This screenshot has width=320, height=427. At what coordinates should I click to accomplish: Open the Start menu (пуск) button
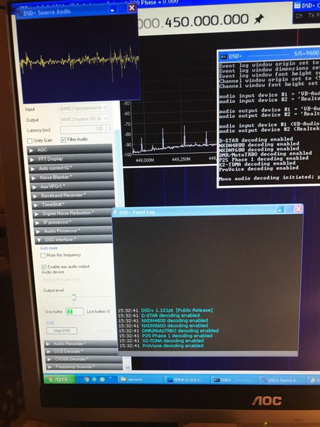click(x=59, y=379)
